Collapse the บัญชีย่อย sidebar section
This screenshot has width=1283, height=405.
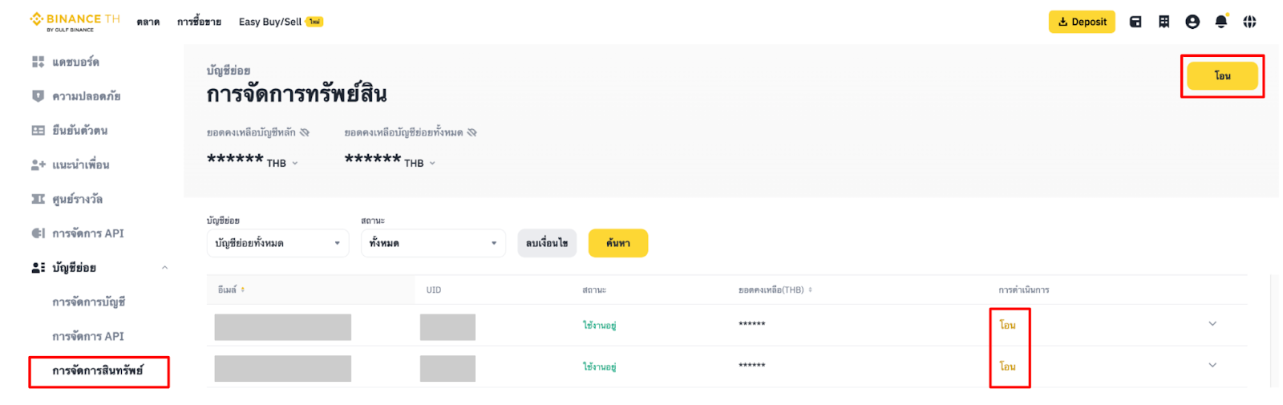[x=164, y=268]
